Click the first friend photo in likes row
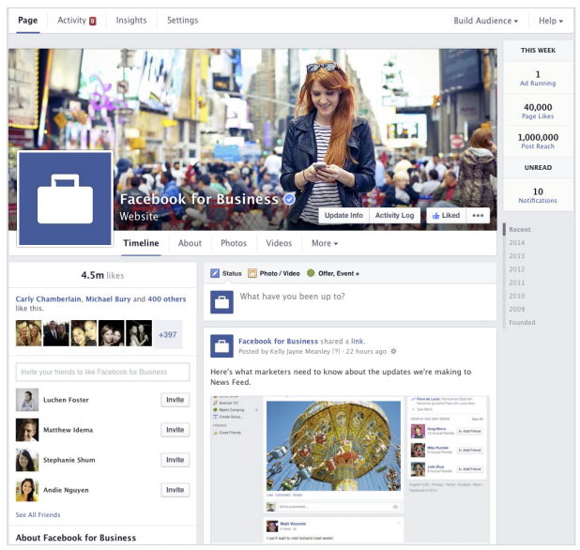This screenshot has height=550, width=580. (x=28, y=333)
